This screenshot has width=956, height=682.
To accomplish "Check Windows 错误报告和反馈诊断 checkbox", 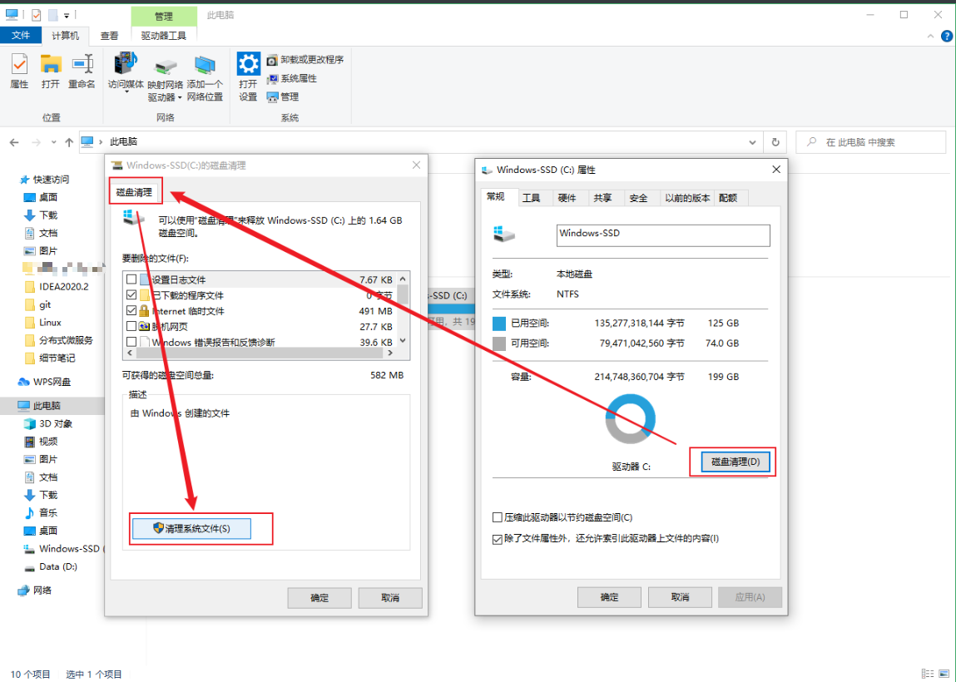I will (131, 342).
